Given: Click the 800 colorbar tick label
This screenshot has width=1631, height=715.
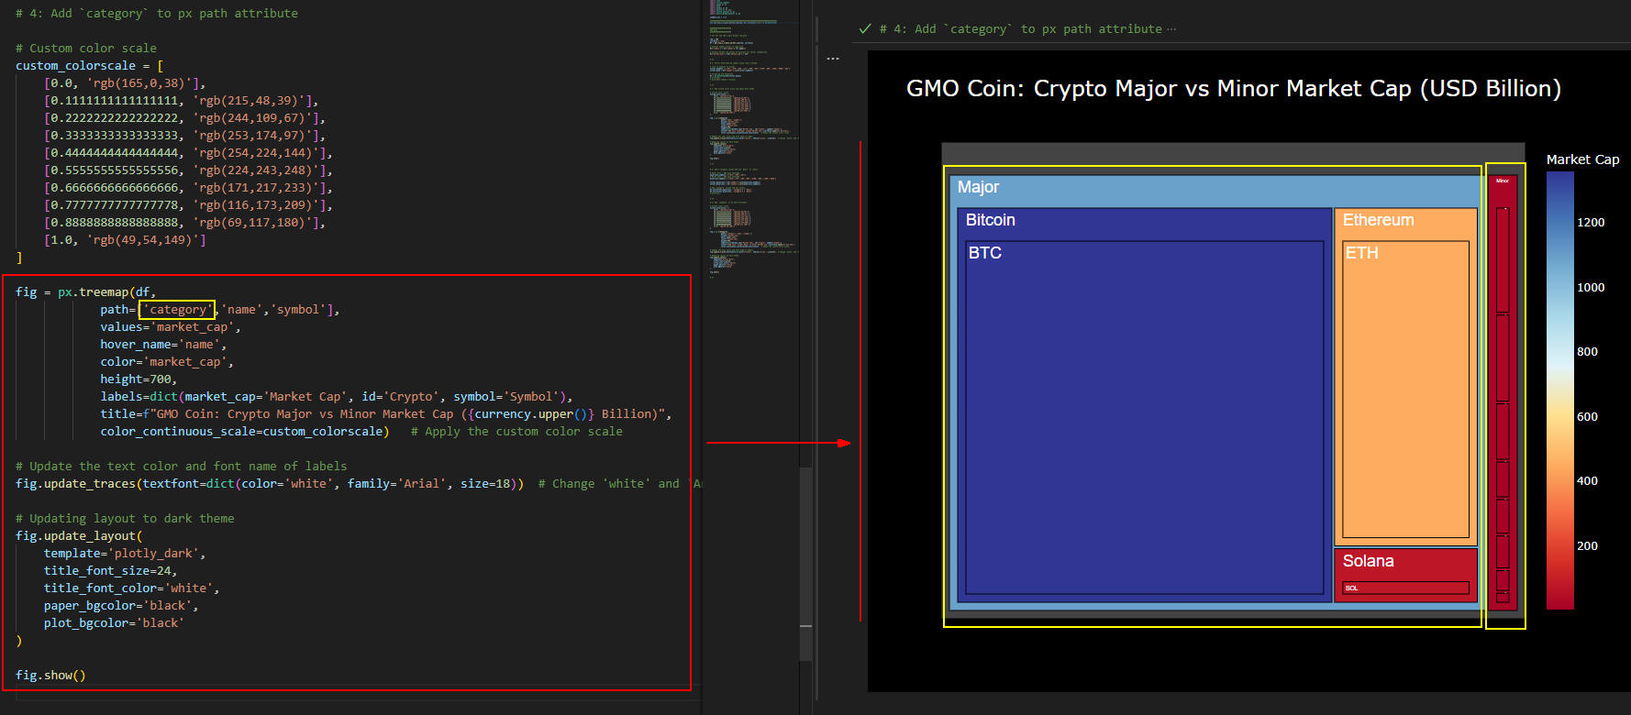Looking at the screenshot, I should [x=1587, y=352].
